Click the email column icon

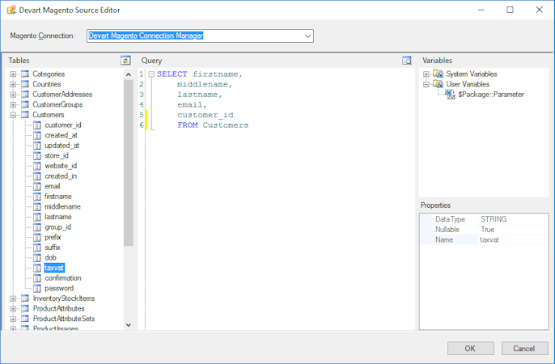point(37,186)
